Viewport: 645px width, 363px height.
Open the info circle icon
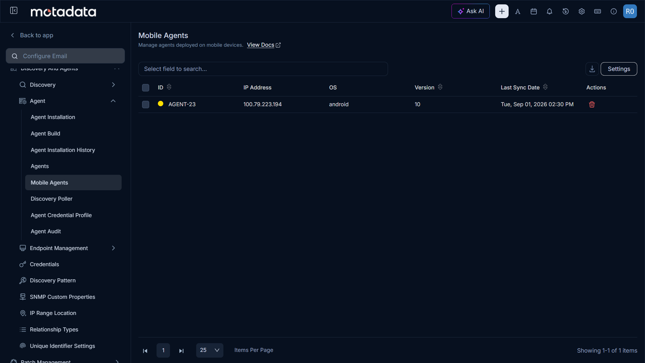(x=613, y=11)
